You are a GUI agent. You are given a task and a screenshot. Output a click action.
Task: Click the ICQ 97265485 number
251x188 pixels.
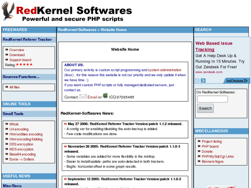click(x=122, y=97)
